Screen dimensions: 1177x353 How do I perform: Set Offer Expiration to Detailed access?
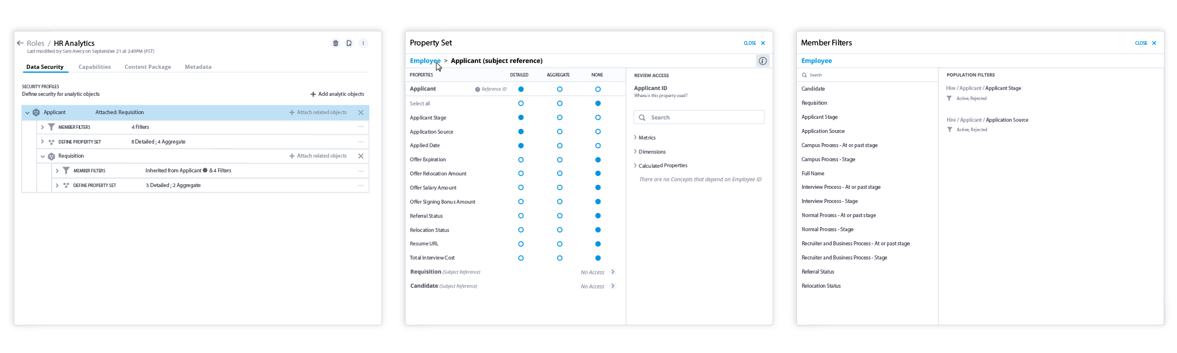(521, 159)
